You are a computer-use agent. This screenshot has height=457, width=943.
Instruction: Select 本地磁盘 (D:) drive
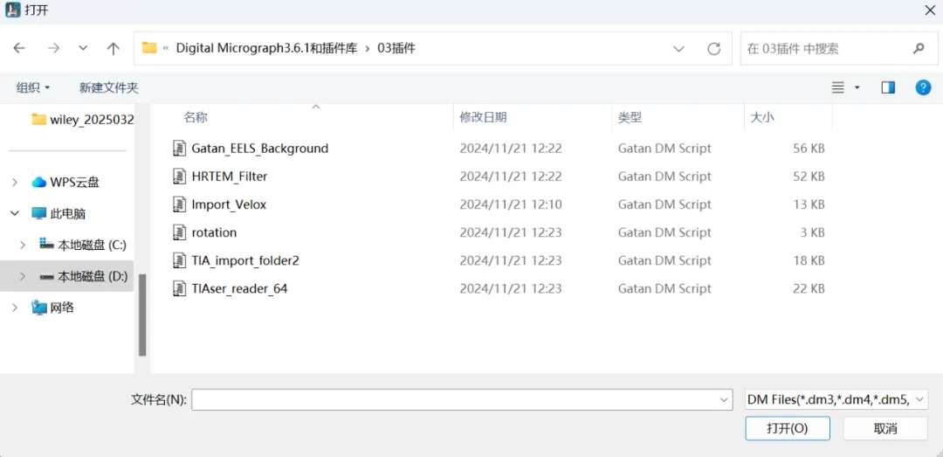click(x=83, y=276)
